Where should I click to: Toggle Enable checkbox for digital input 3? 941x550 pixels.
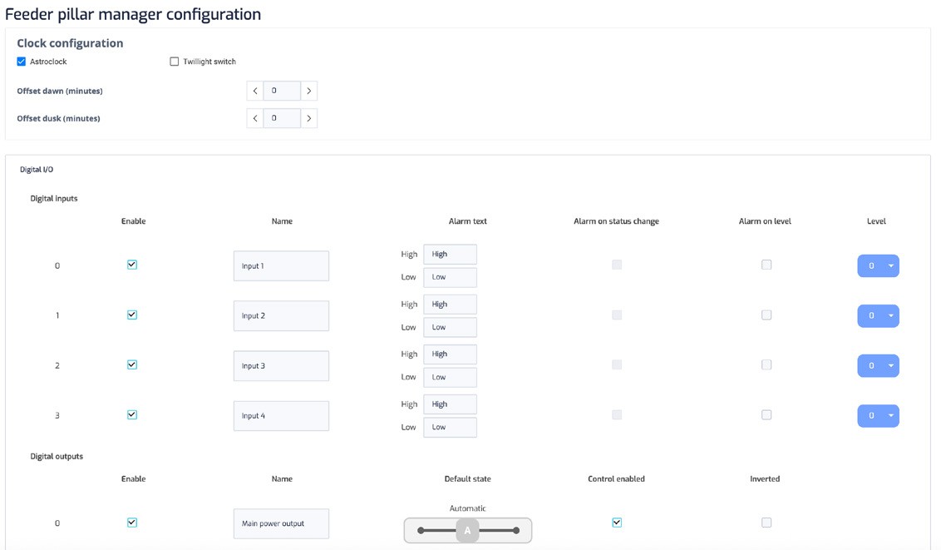coord(132,415)
